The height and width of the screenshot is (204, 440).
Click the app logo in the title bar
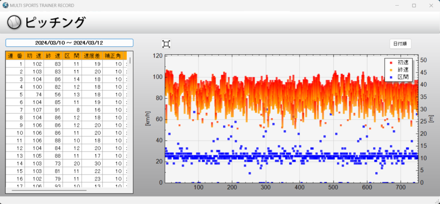(x=5, y=6)
